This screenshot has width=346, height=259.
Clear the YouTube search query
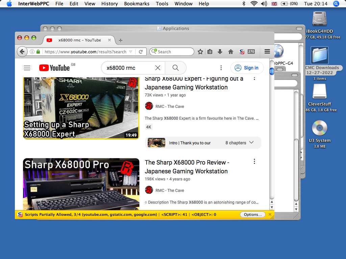point(158,68)
